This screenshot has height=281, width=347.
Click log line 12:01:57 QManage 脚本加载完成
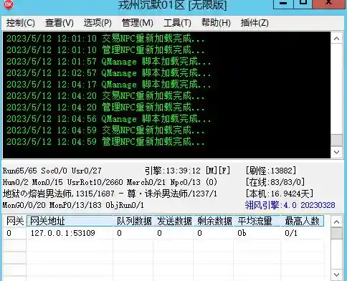(108, 62)
